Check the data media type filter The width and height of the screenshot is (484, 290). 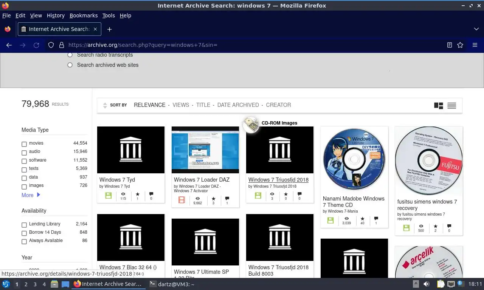point(24,178)
